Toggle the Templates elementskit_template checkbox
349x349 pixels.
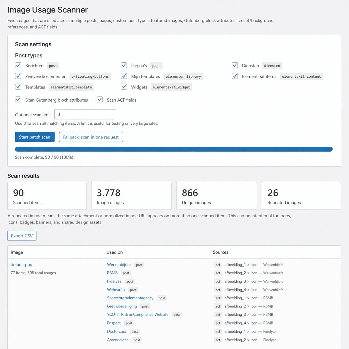(x=18, y=87)
